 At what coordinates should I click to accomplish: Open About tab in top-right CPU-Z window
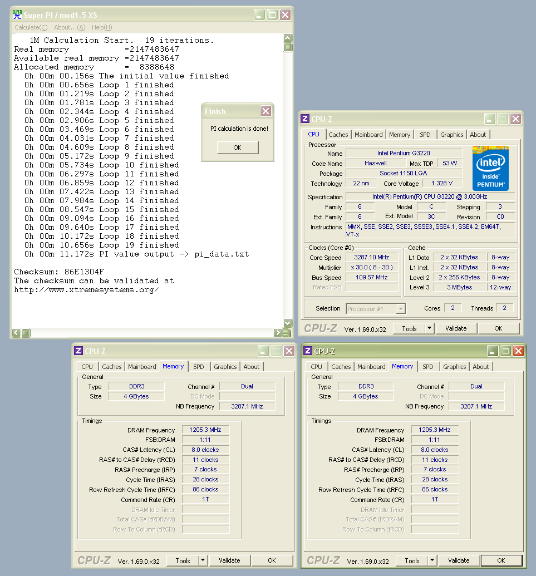coord(478,135)
